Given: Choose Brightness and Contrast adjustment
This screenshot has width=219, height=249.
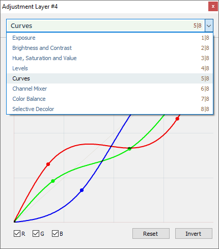Looking at the screenshot, I should 109,48.
